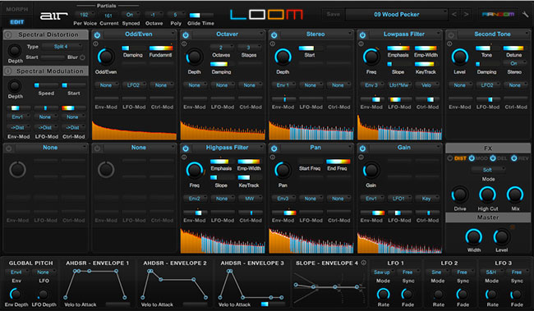Open the Master panel header
This screenshot has height=311, width=534.
[x=488, y=217]
